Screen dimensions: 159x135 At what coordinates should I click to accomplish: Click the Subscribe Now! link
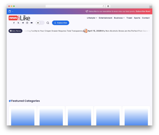143,11
